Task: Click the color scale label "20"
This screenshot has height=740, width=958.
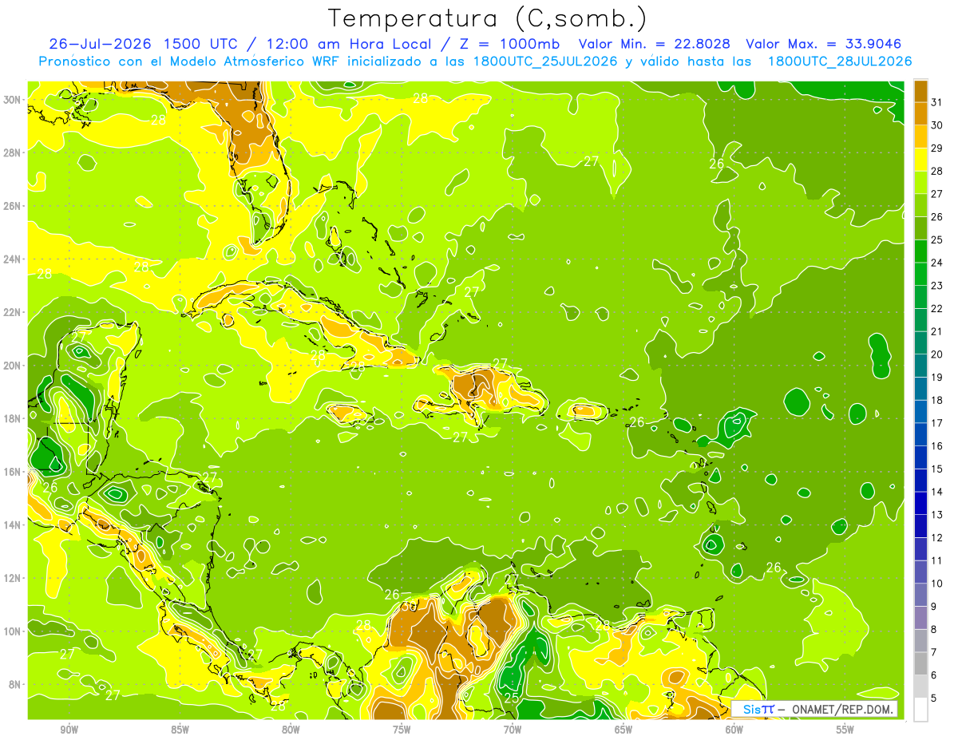Action: (937, 354)
